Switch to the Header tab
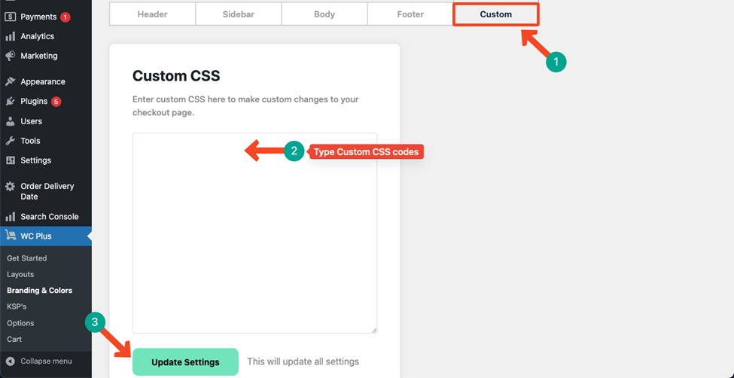 click(x=152, y=14)
